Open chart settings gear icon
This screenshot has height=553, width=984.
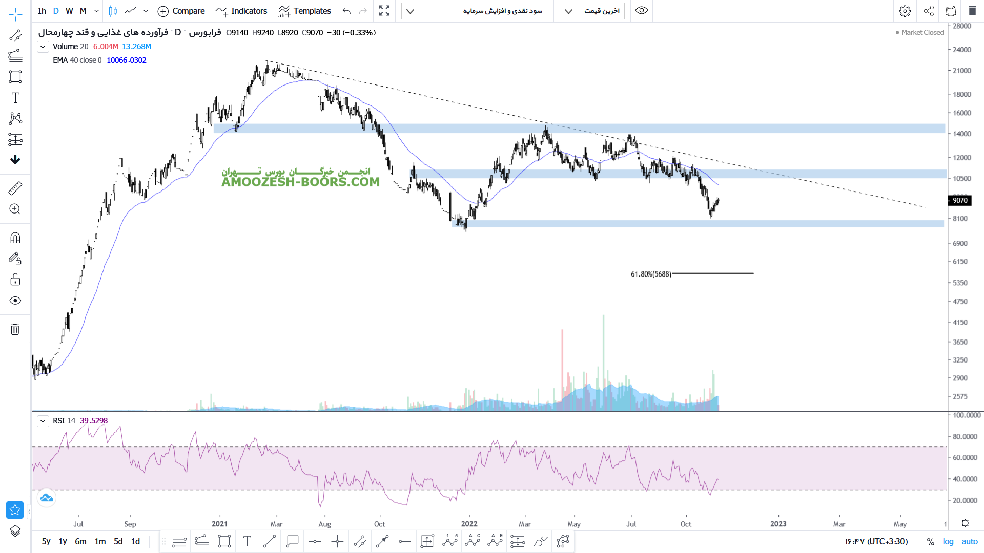tap(905, 11)
